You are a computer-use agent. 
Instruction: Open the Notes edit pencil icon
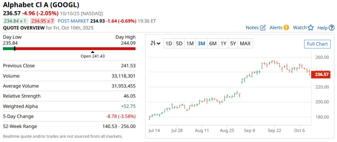coord(263,28)
